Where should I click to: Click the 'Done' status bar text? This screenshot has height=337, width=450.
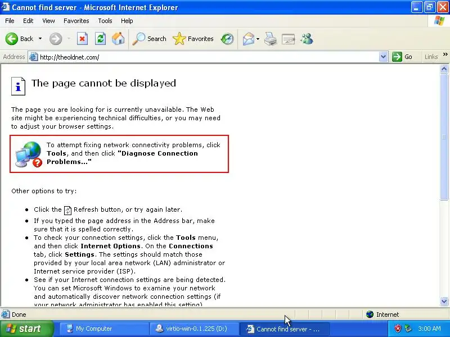pos(19,315)
